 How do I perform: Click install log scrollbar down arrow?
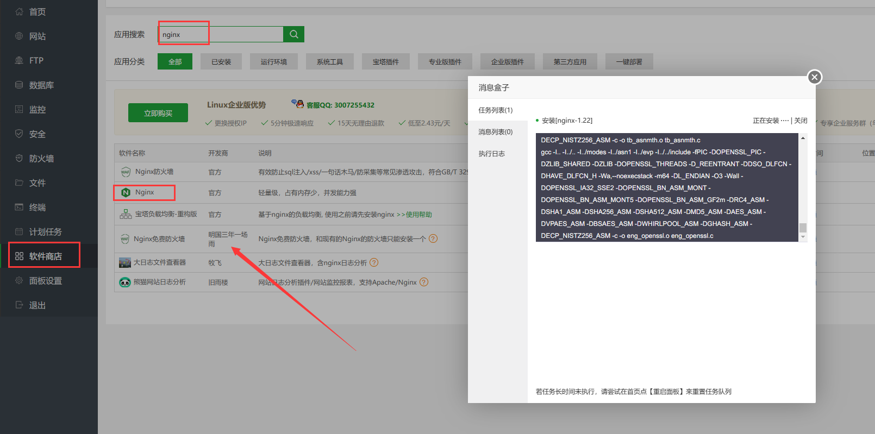coord(803,237)
